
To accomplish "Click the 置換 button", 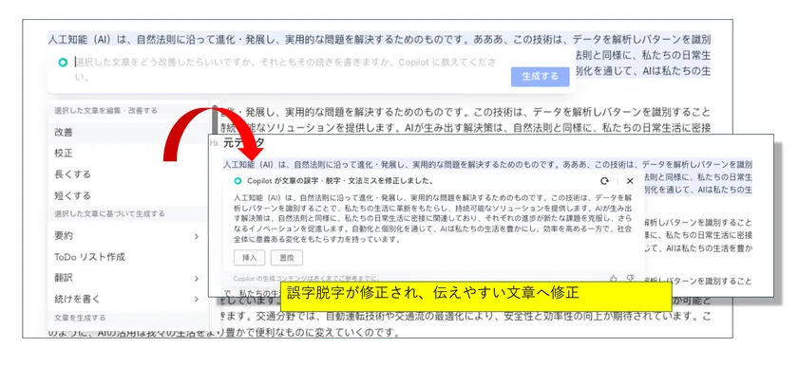I will click(x=287, y=257).
